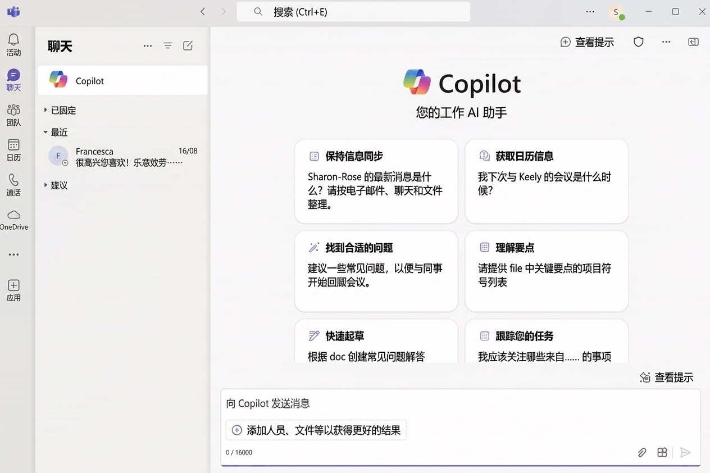Click the 聊天 panel heading
This screenshot has width=710, height=473.
pos(60,46)
